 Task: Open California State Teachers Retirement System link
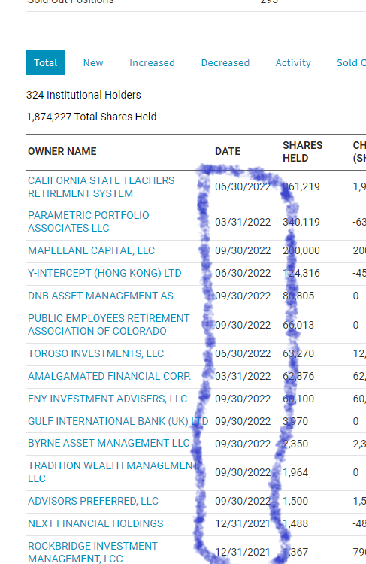pyautogui.click(x=101, y=187)
